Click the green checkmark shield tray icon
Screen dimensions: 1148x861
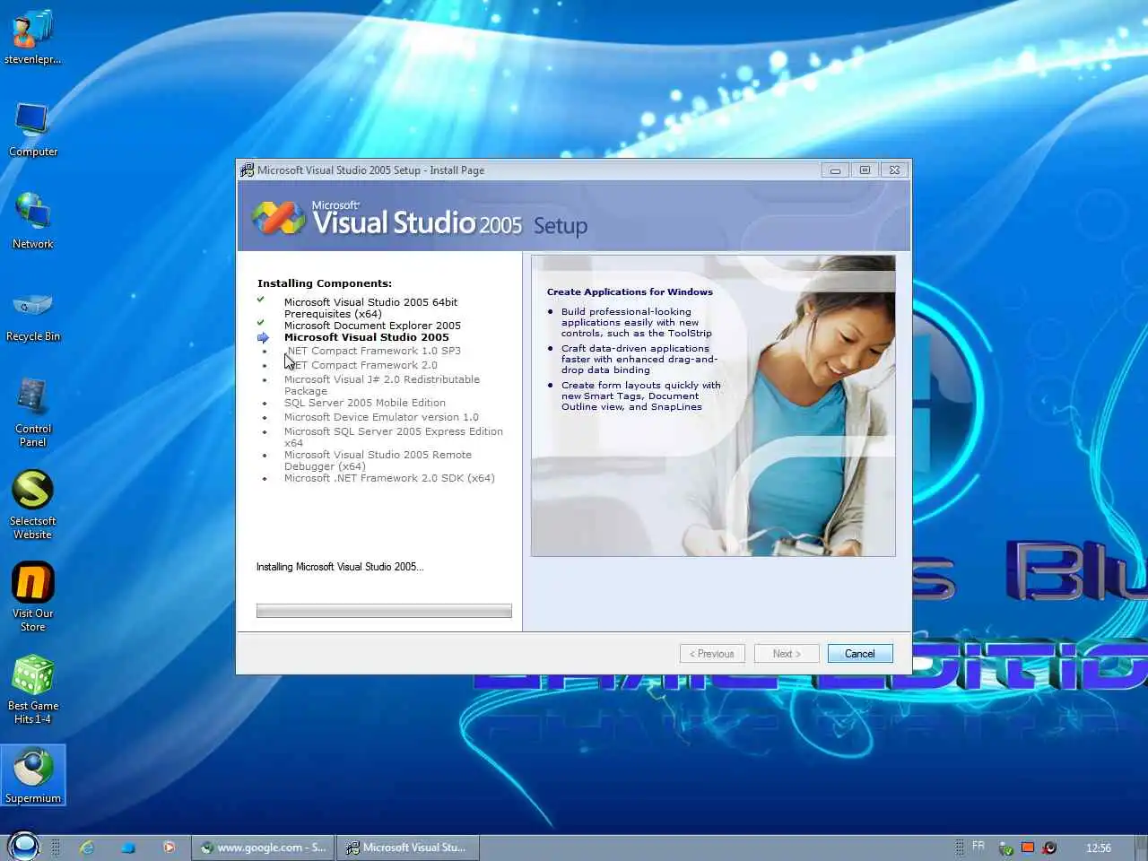coord(1006,848)
